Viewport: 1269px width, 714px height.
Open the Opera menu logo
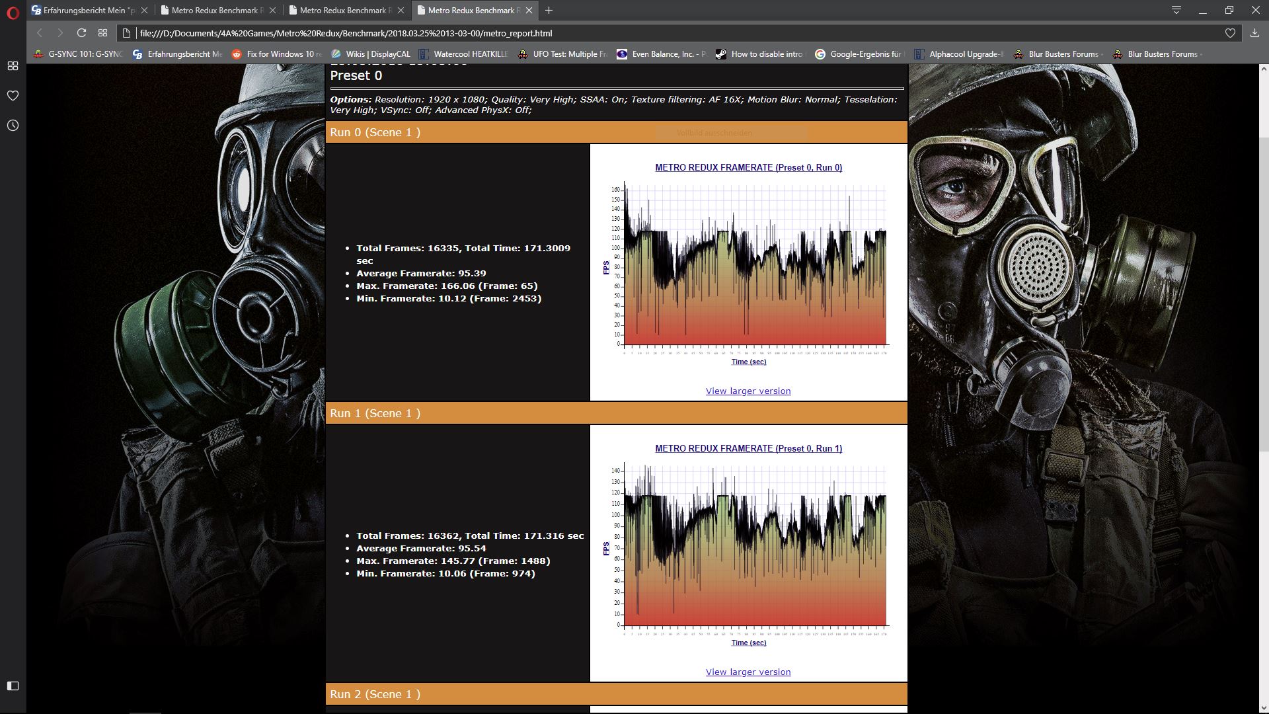pyautogui.click(x=13, y=12)
